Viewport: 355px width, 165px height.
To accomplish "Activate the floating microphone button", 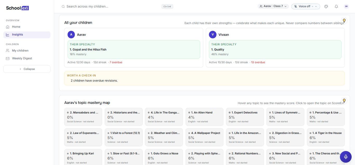I will [x=346, y=157].
